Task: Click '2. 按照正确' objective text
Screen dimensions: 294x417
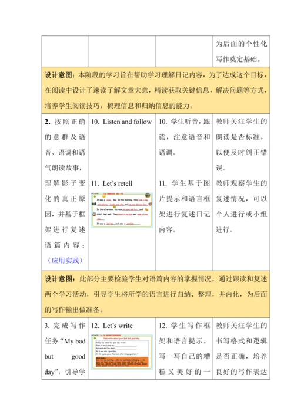Action: click(65, 122)
